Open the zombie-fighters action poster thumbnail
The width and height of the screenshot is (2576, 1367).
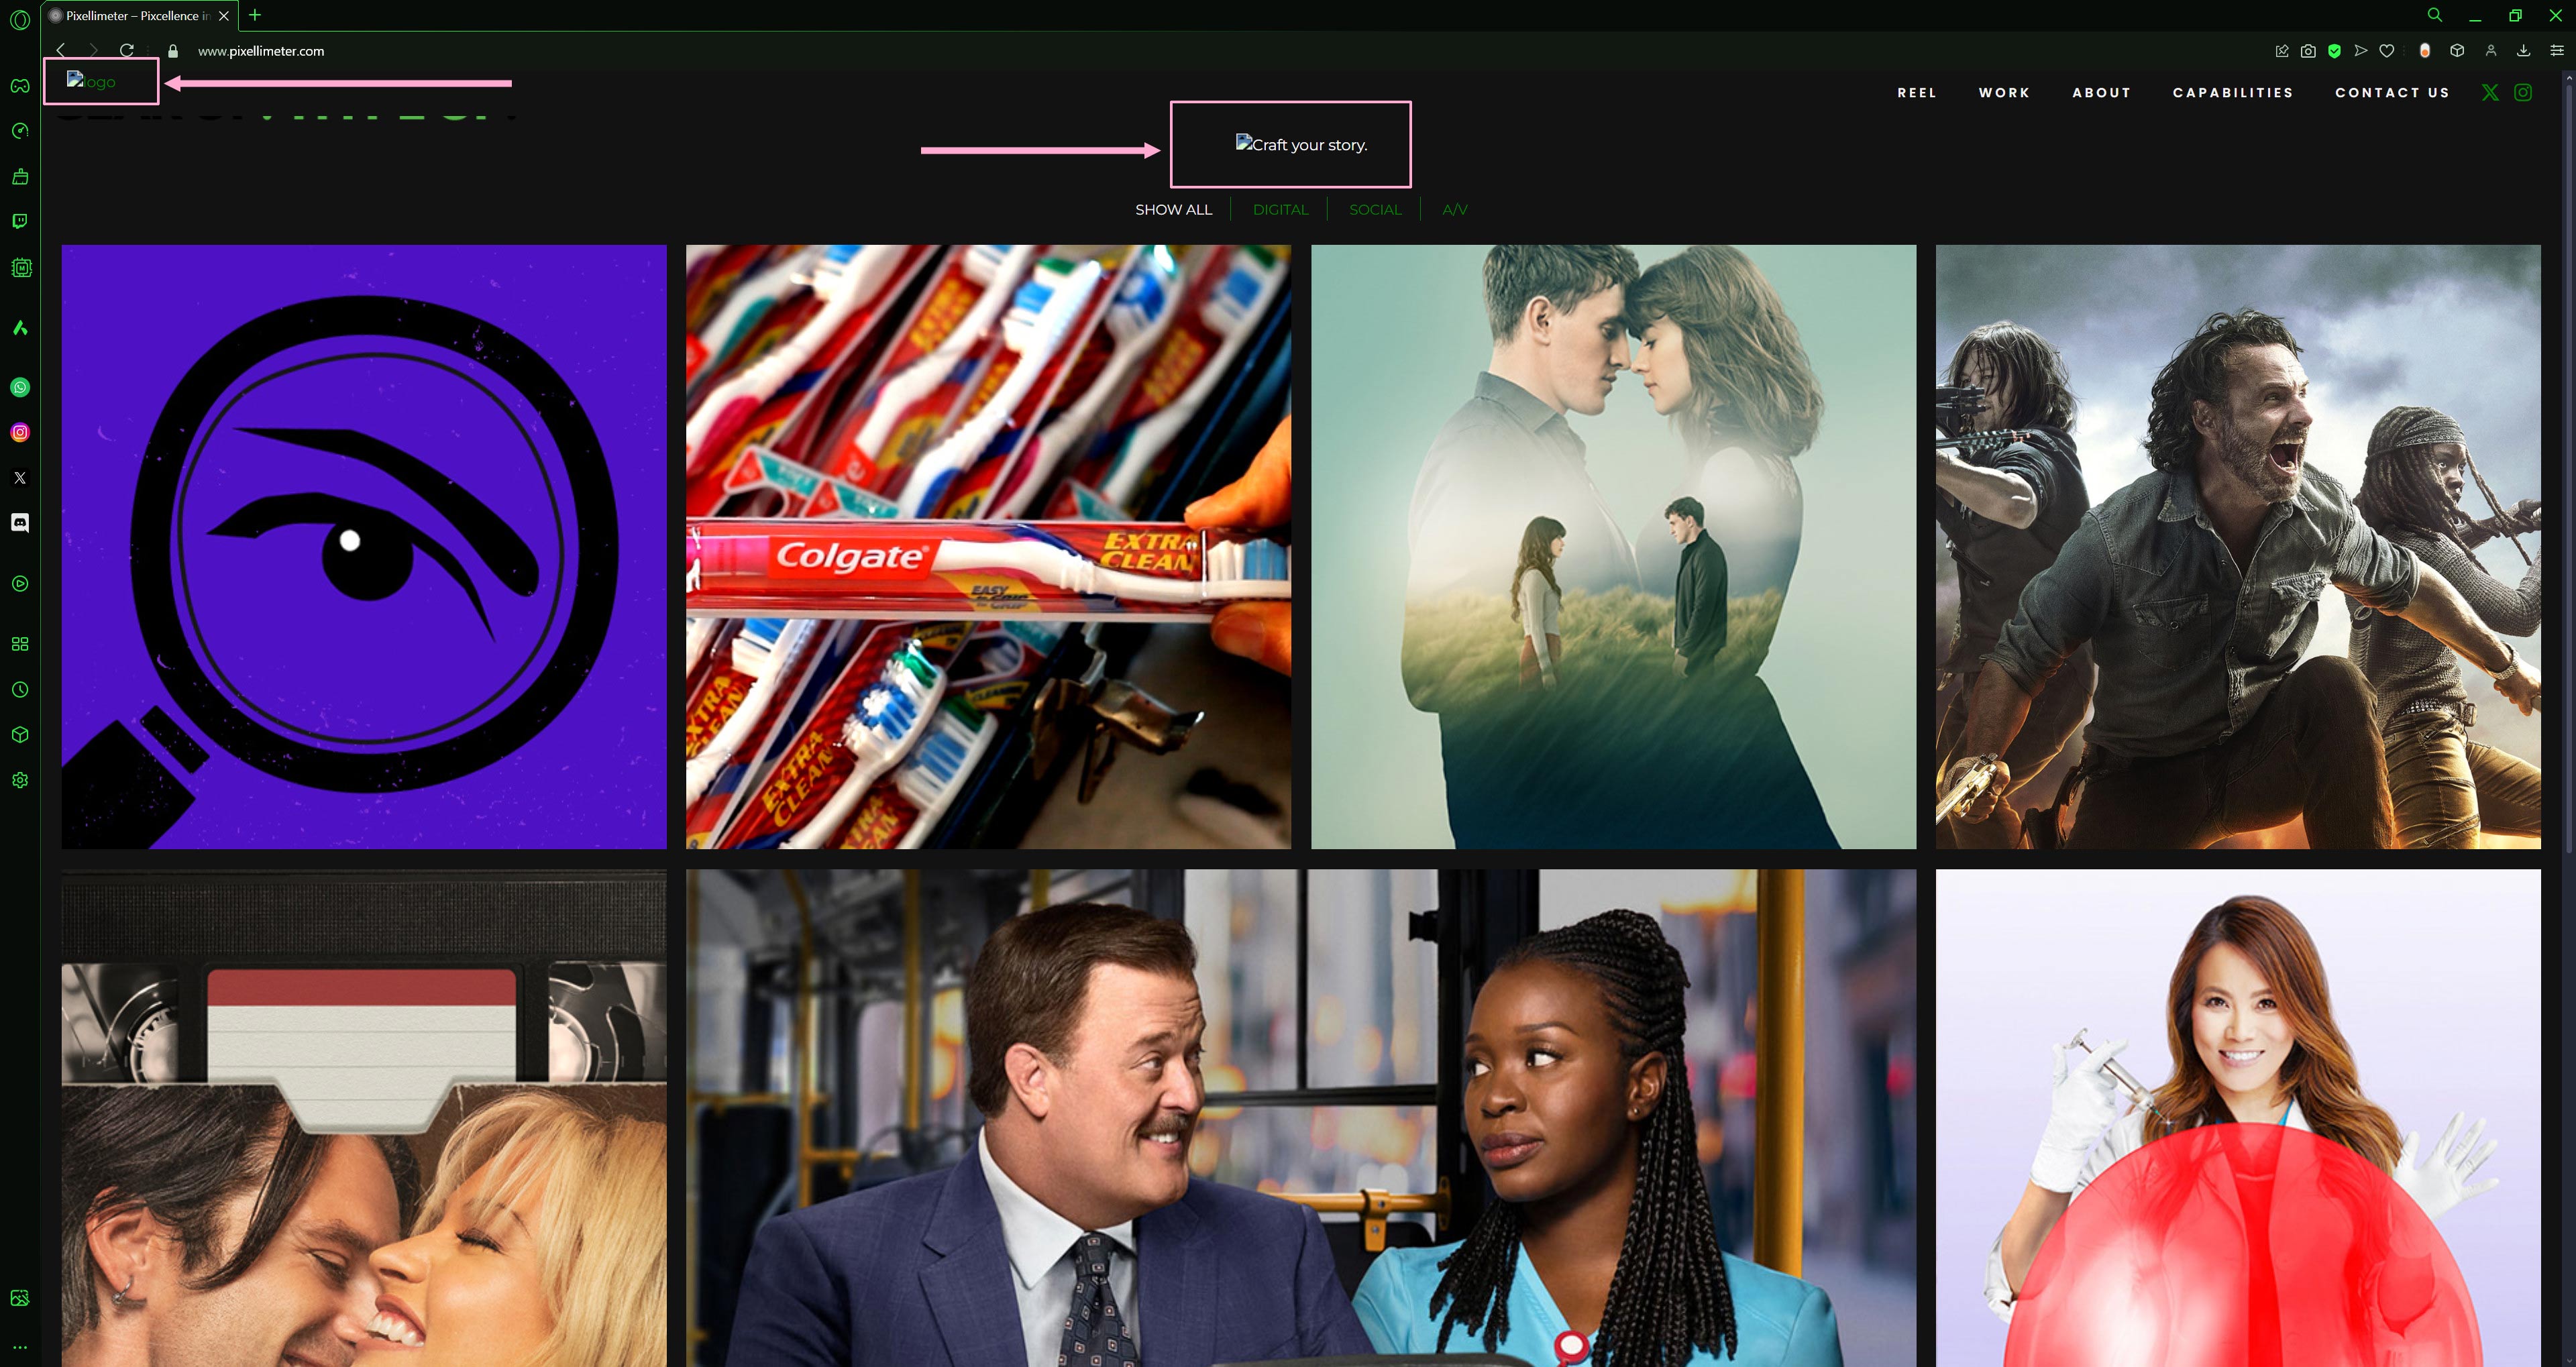pyautogui.click(x=2238, y=547)
